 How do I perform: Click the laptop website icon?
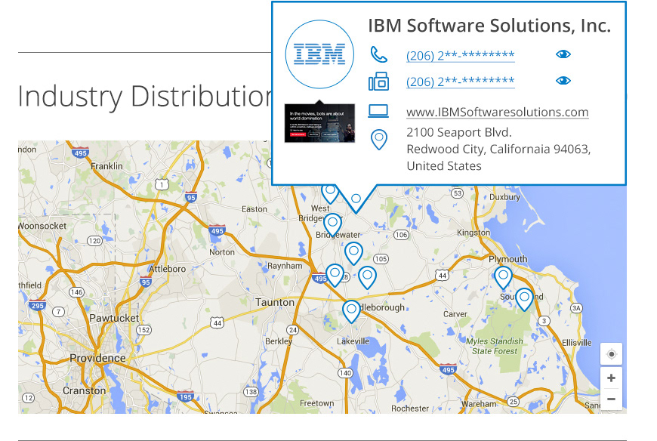click(378, 111)
